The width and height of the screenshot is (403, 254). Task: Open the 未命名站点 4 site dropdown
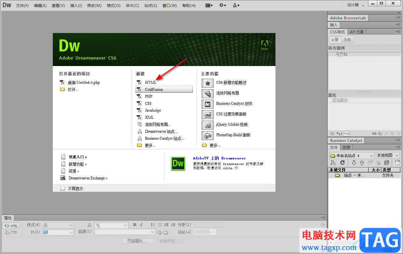click(x=352, y=156)
